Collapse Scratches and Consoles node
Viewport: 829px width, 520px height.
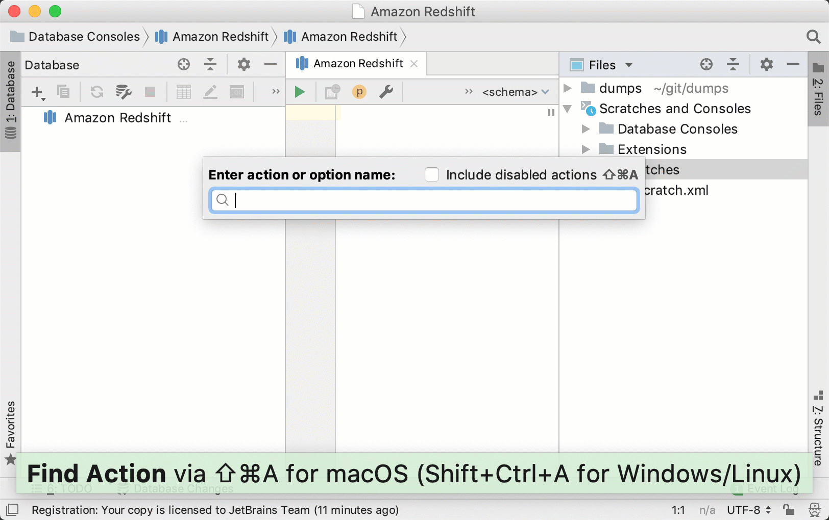pos(567,109)
